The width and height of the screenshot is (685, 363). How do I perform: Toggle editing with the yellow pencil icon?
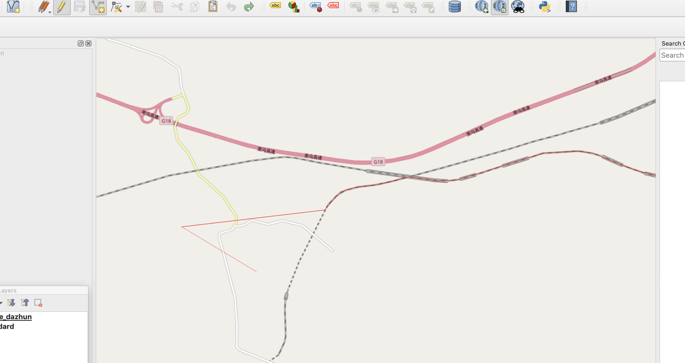(61, 7)
